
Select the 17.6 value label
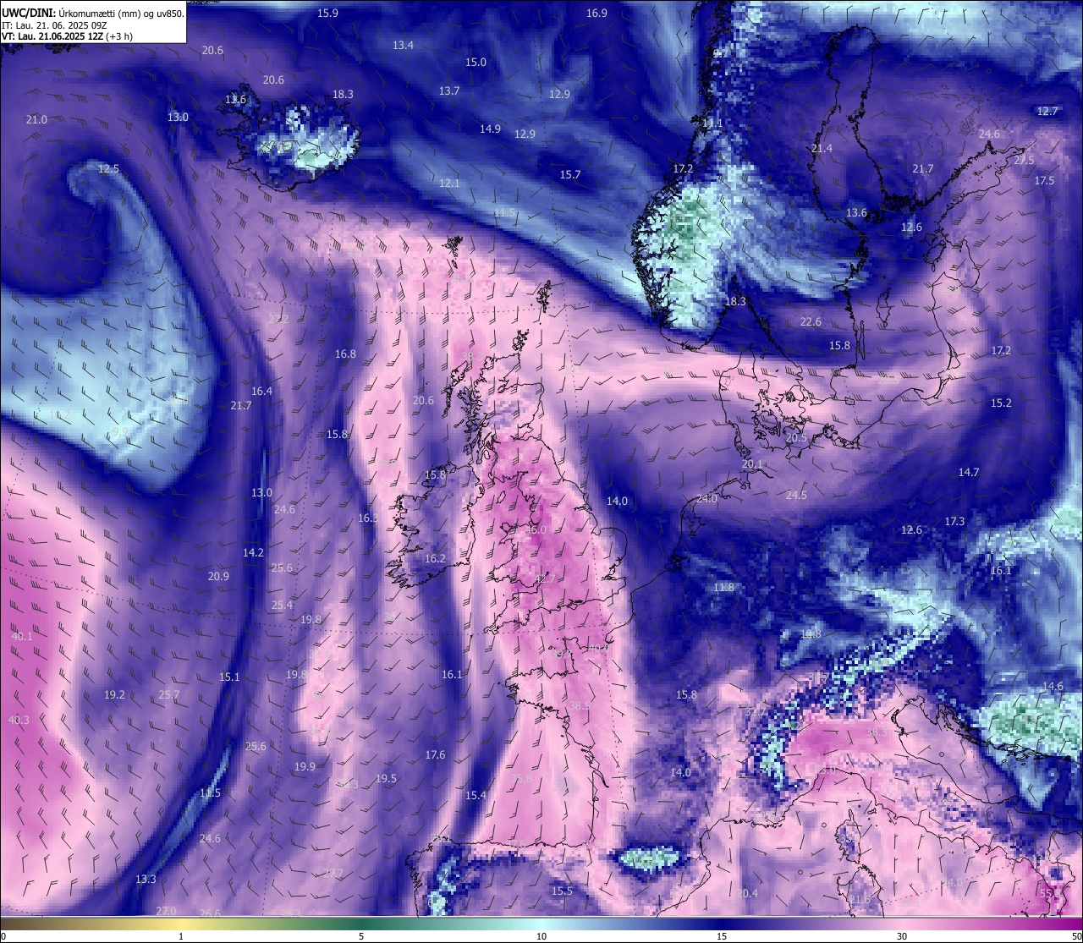pos(435,755)
